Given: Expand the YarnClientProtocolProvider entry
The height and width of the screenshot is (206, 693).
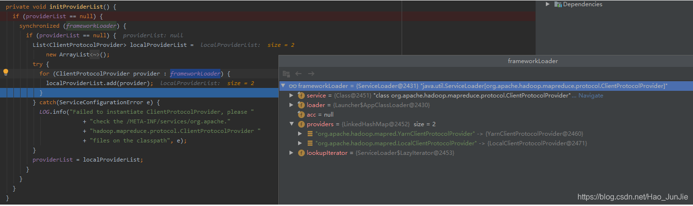Looking at the screenshot, I should point(300,134).
